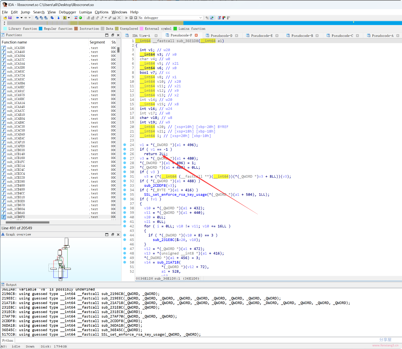Select sub_1CB6F8 in Functions list

click(16, 217)
